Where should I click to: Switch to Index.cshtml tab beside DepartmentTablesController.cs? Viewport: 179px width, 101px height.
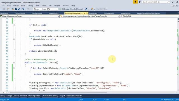point(126,13)
